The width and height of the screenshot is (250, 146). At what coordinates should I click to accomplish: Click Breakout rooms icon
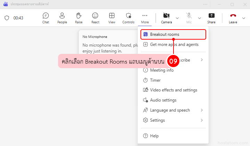145,34
